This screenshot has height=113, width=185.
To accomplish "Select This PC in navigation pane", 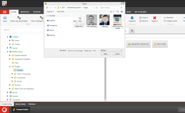I will coord(50,30).
